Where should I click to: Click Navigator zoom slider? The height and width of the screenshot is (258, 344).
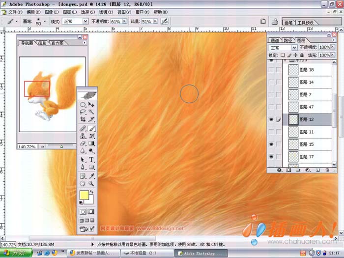(x=61, y=146)
